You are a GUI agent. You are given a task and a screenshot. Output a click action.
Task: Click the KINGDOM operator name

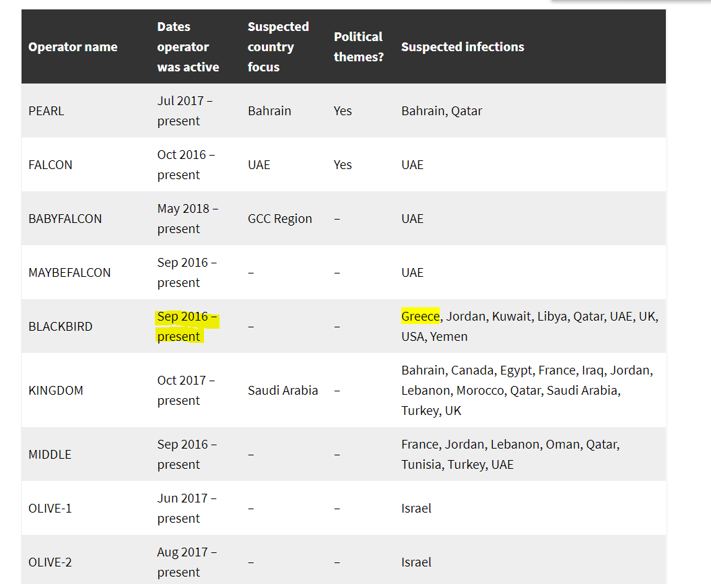pyautogui.click(x=56, y=390)
